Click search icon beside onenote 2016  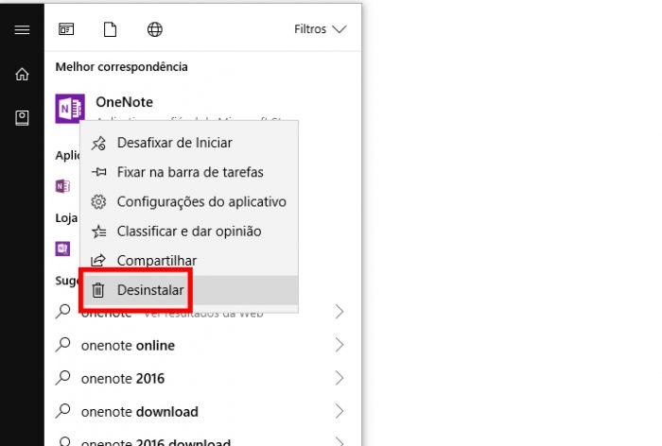[63, 378]
